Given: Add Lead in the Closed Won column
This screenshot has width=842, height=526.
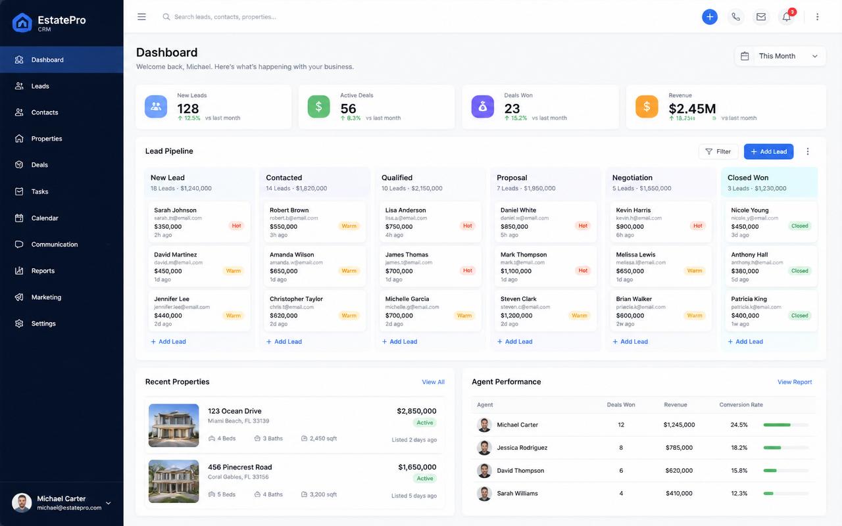Looking at the screenshot, I should [745, 342].
